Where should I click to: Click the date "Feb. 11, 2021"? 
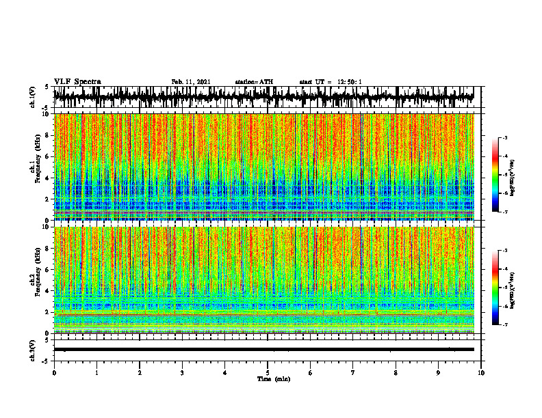(191, 82)
